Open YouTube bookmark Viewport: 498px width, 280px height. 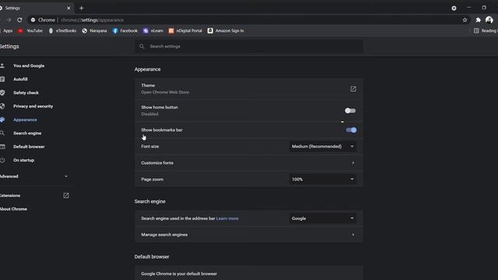(30, 31)
